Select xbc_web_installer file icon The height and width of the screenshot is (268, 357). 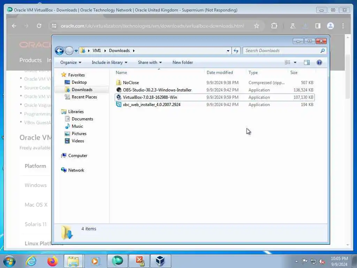tap(119, 105)
